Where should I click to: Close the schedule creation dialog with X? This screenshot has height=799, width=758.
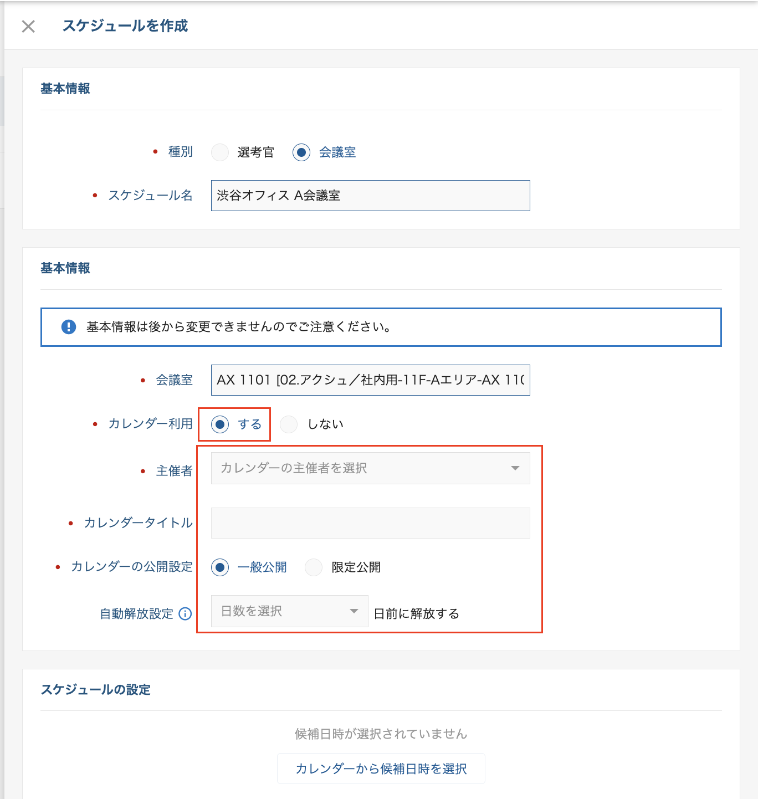(x=28, y=26)
